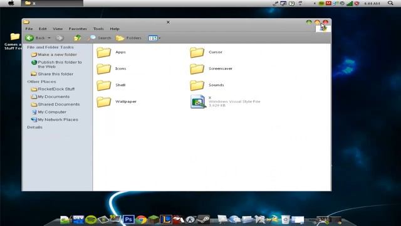Open Spotify from the dock
The image size is (401, 226).
[x=91, y=220]
